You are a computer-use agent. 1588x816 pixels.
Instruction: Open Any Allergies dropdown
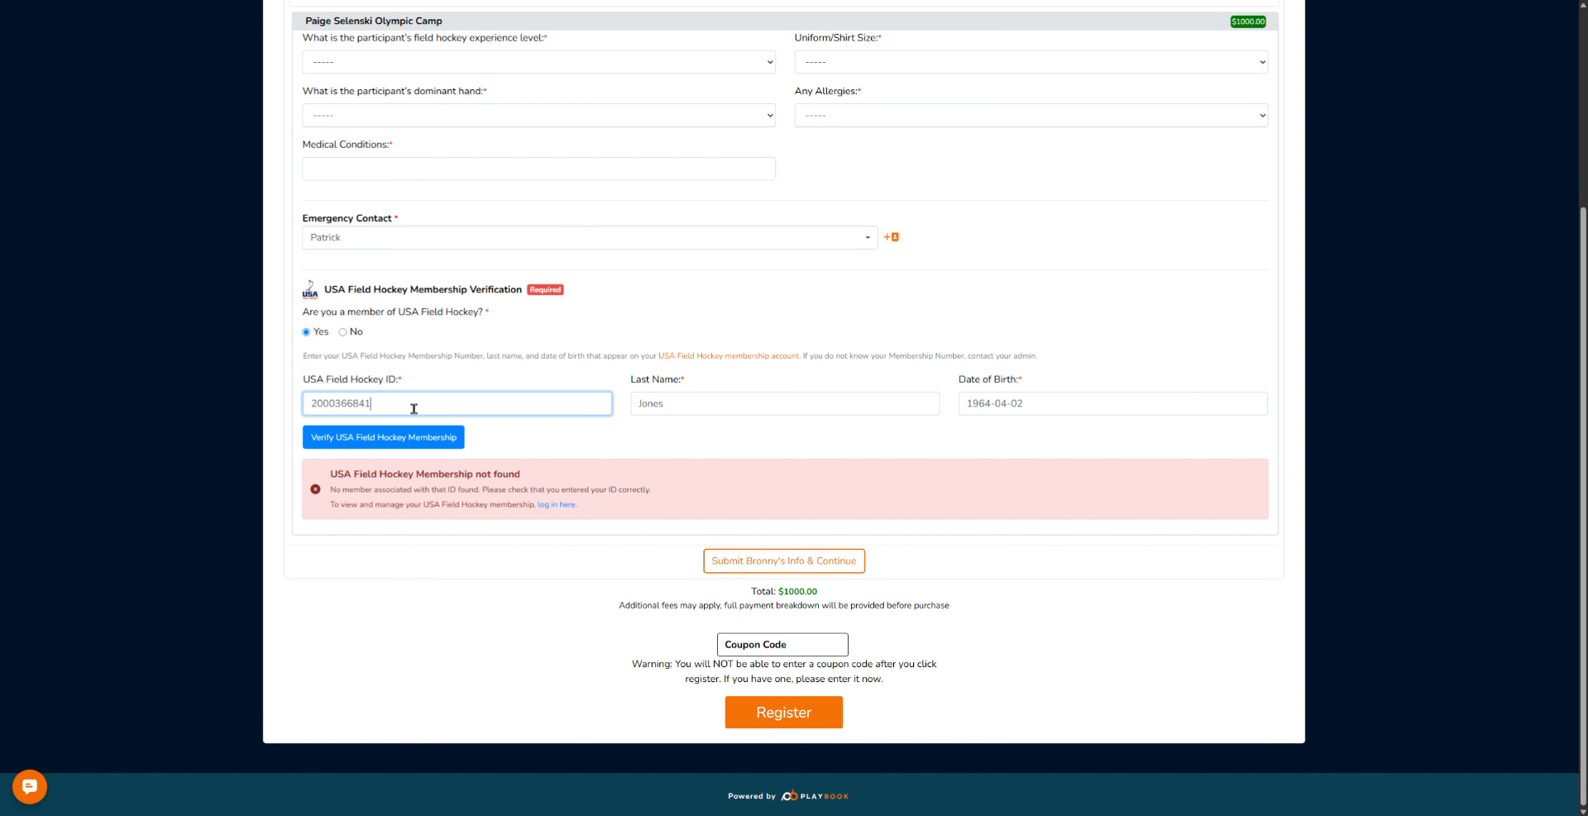1031,116
